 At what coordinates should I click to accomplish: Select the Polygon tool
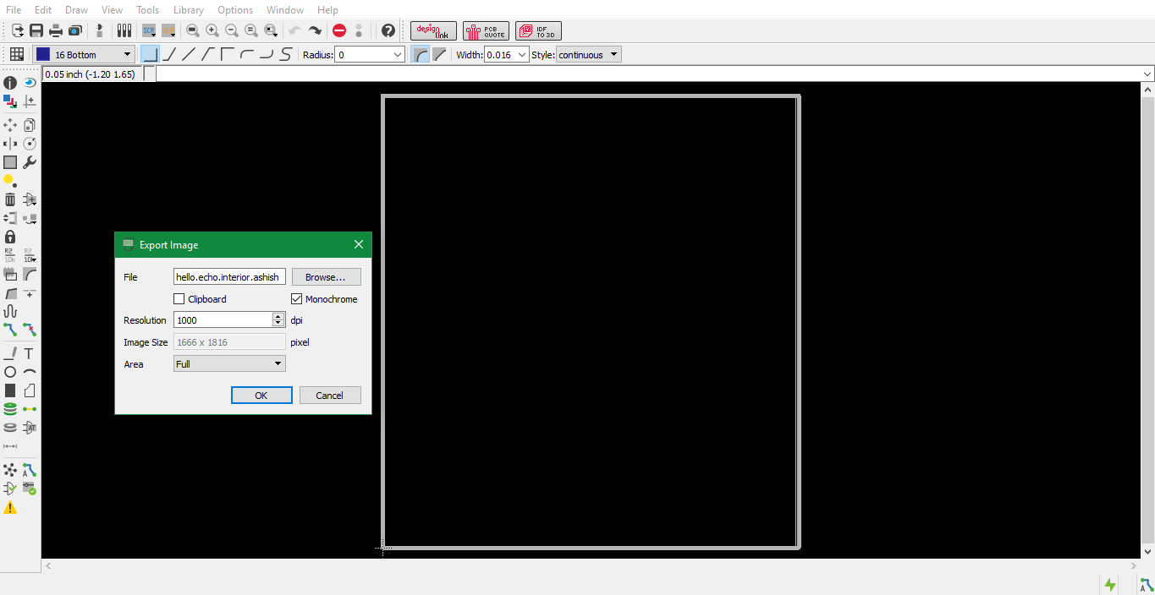[30, 390]
